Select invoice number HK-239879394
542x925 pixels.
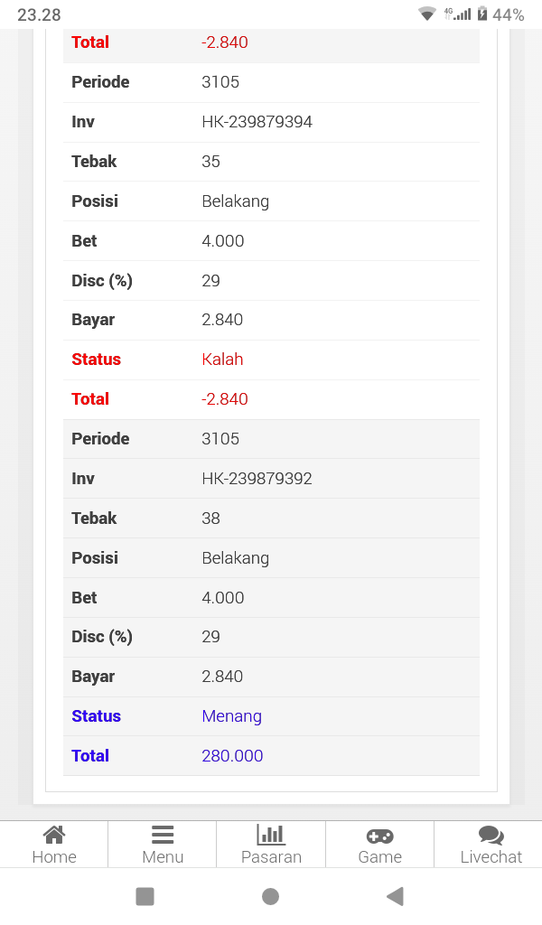[257, 122]
